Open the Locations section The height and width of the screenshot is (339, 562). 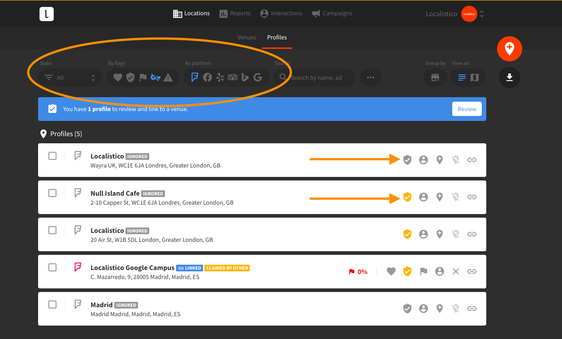[191, 13]
